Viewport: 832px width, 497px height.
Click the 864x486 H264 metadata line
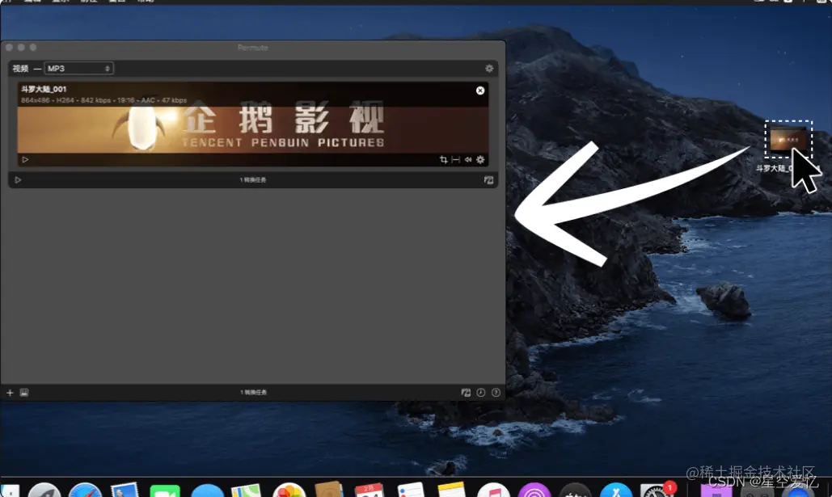[x=104, y=100]
